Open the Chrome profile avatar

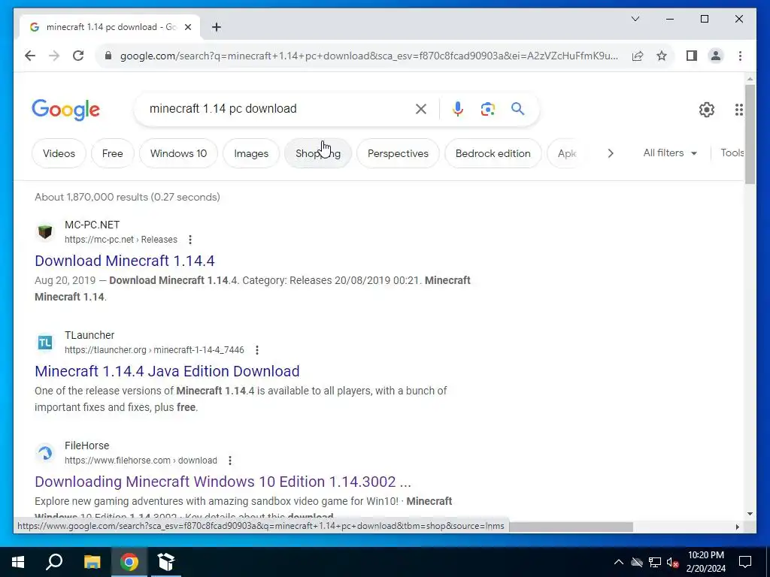coord(716,56)
